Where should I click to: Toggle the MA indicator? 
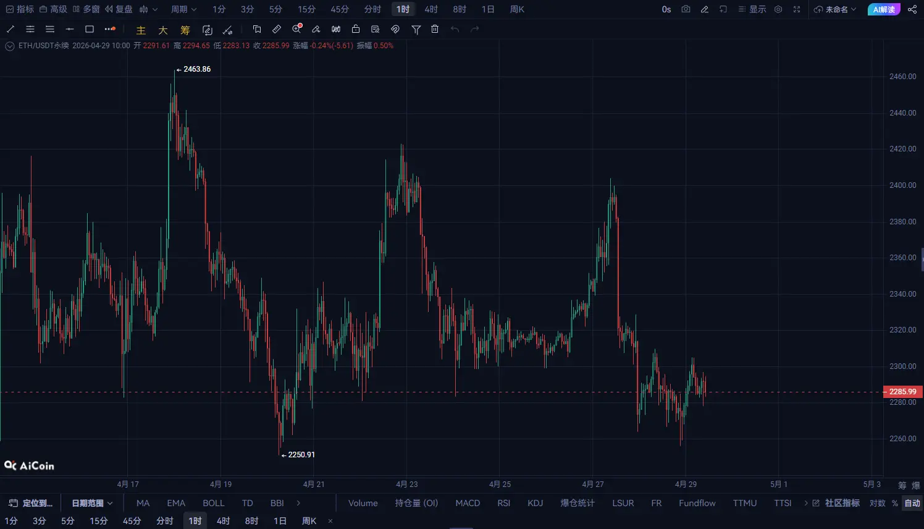click(x=143, y=503)
